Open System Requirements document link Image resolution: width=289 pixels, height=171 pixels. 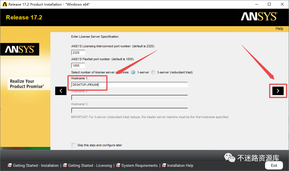point(139,165)
